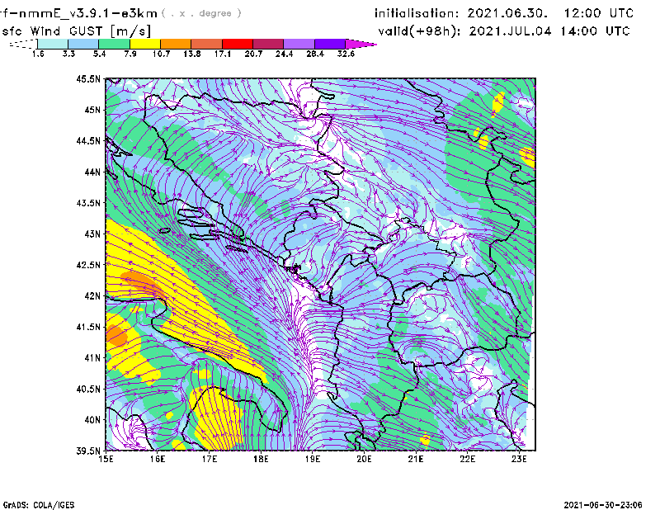This screenshot has height=510, width=660.
Task: Click legend value '17.1'
Action: click(x=223, y=54)
